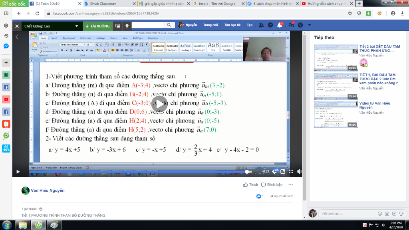The height and width of the screenshot is (230, 409).
Task: Click the friend requests icon
Action: coord(261,25)
